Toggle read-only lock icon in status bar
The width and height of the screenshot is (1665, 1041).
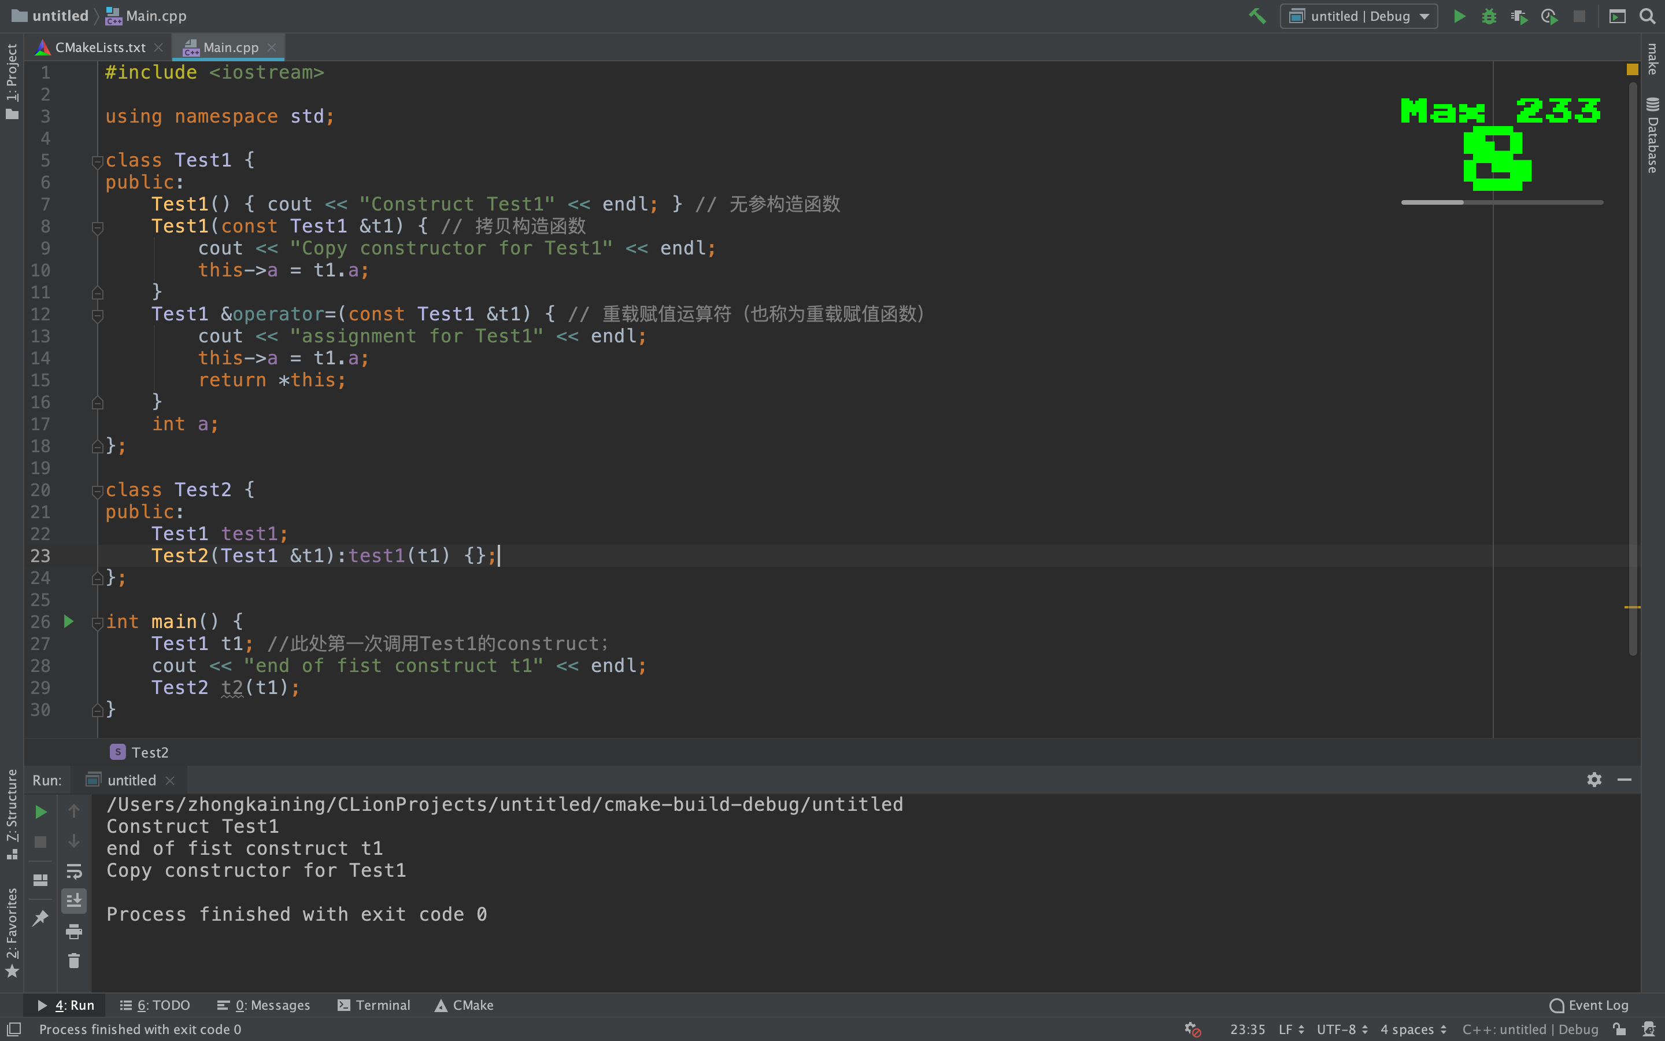(x=1619, y=1029)
